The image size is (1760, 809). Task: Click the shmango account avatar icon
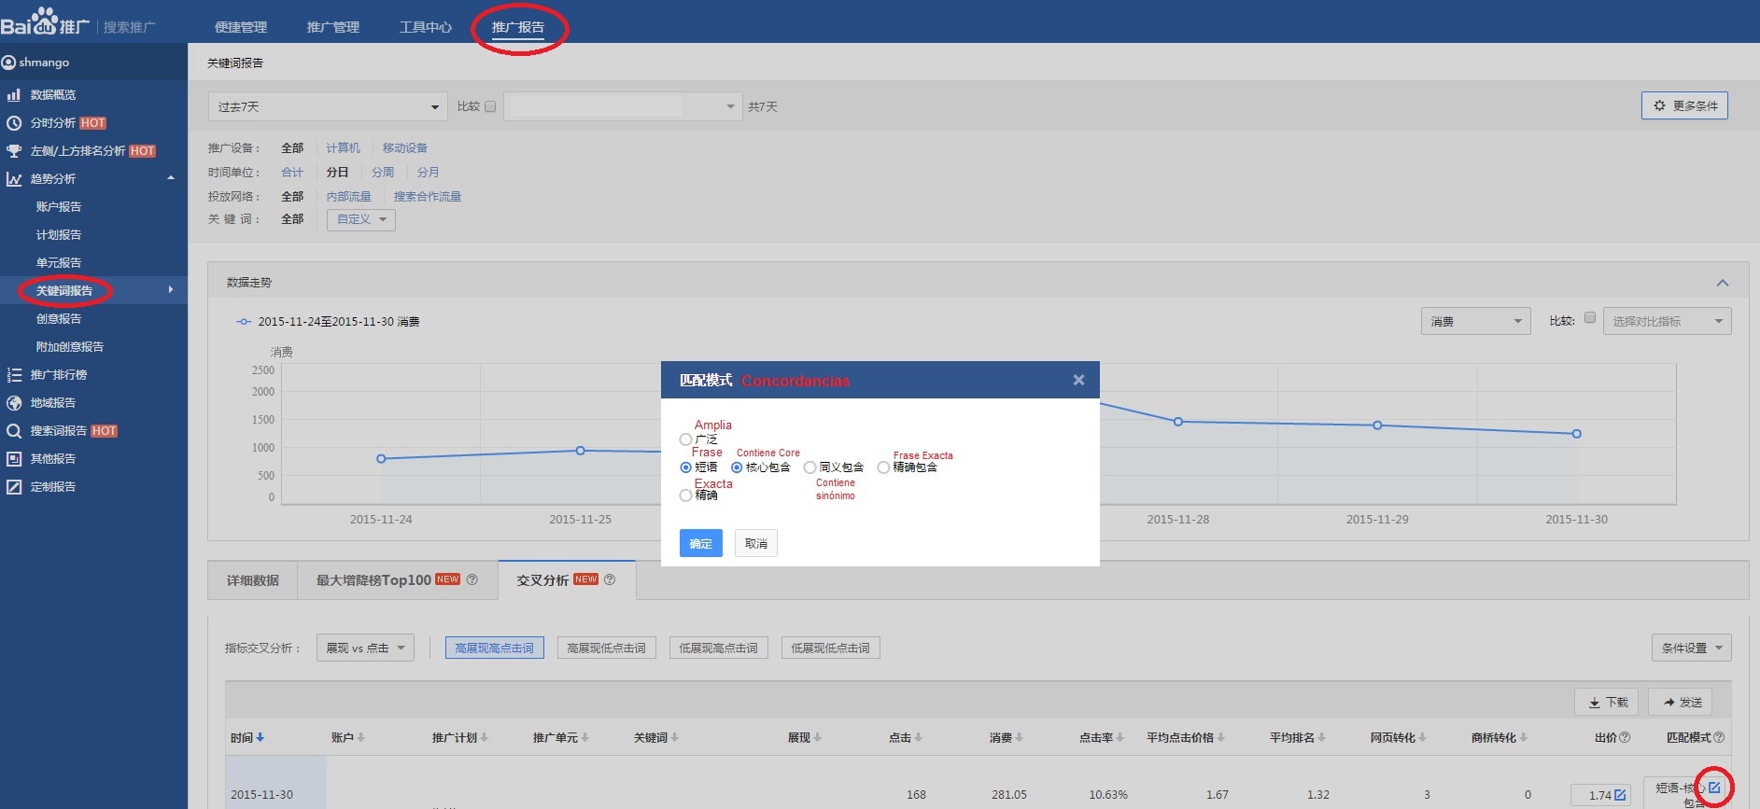click(8, 63)
